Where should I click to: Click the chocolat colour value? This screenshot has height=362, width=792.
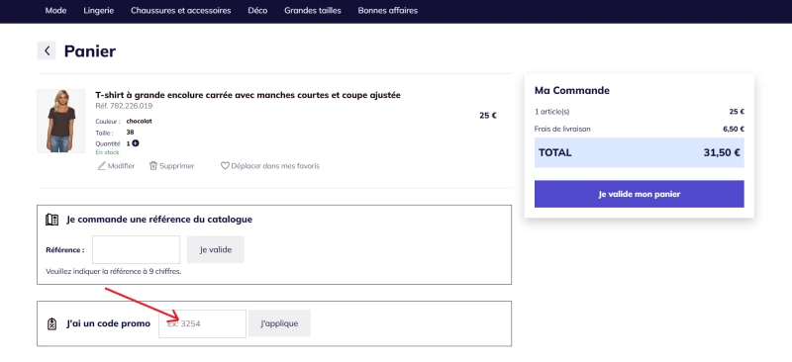(x=139, y=122)
